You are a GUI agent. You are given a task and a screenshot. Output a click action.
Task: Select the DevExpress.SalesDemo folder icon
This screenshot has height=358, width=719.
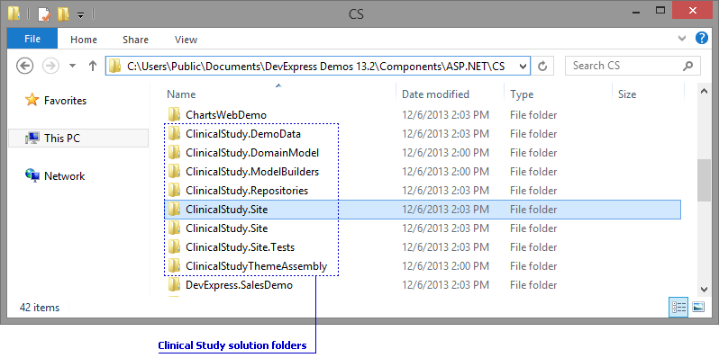pyautogui.click(x=174, y=284)
